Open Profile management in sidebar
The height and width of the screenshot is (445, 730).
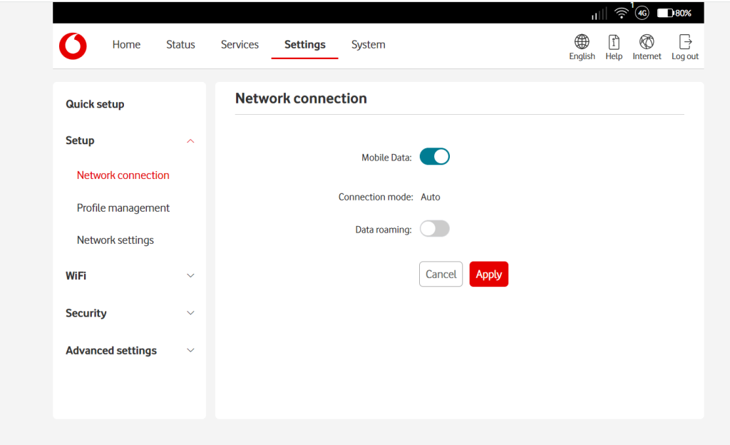(x=123, y=208)
